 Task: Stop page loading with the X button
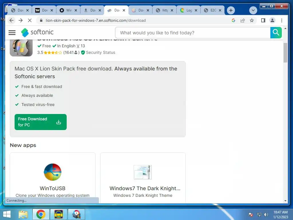(x=30, y=20)
